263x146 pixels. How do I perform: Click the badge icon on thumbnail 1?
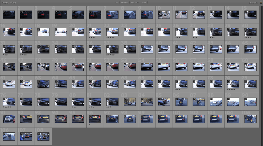[x=4, y=12]
